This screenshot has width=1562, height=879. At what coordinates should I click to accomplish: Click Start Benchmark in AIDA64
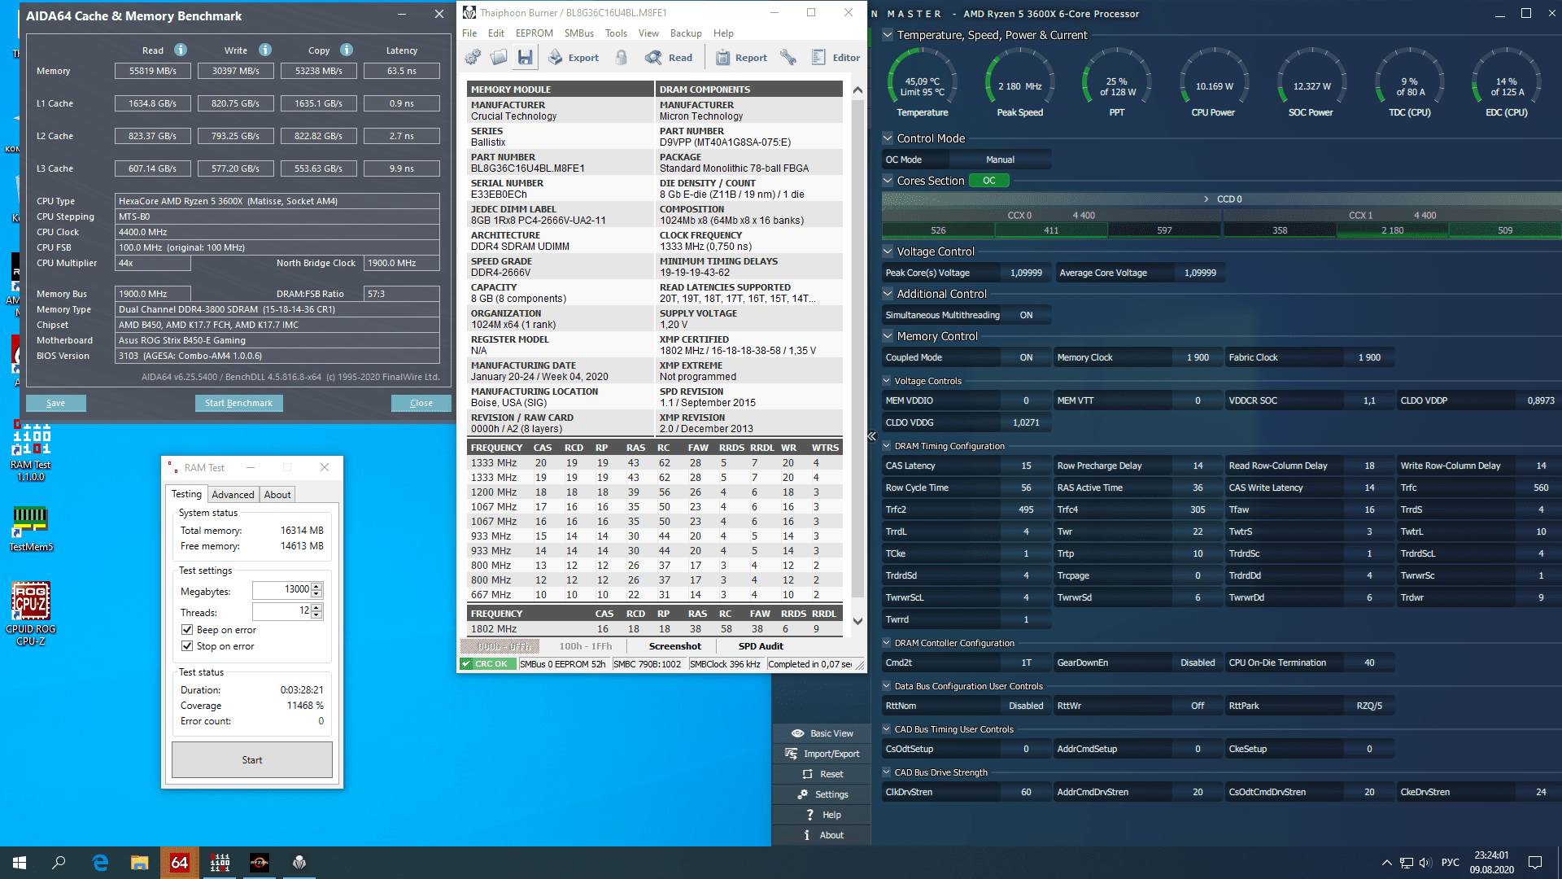coord(238,403)
